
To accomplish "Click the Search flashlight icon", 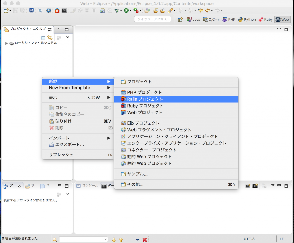I will [x=170, y=11].
